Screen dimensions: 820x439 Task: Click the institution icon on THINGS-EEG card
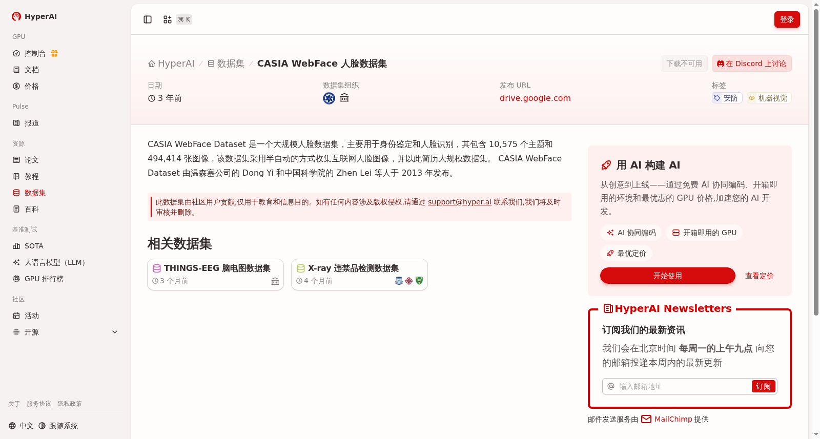275,281
